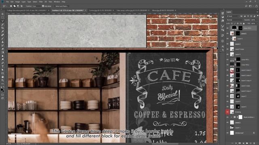Switch to Take away coffee.jpg tab
Screen dimensions: 259x145
point(132,10)
